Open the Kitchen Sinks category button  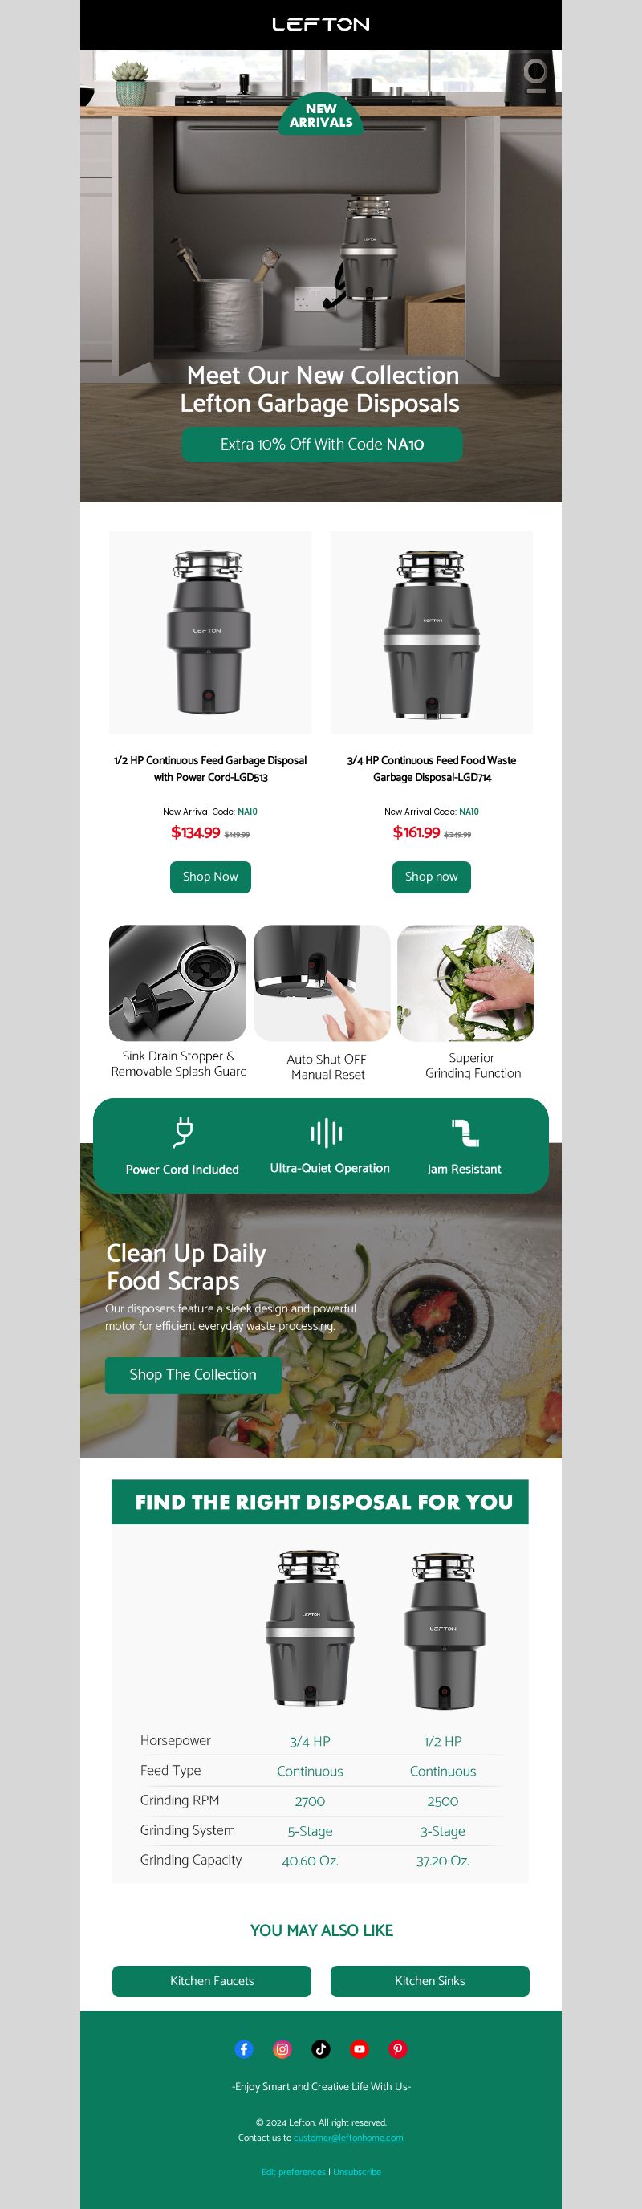(429, 1981)
